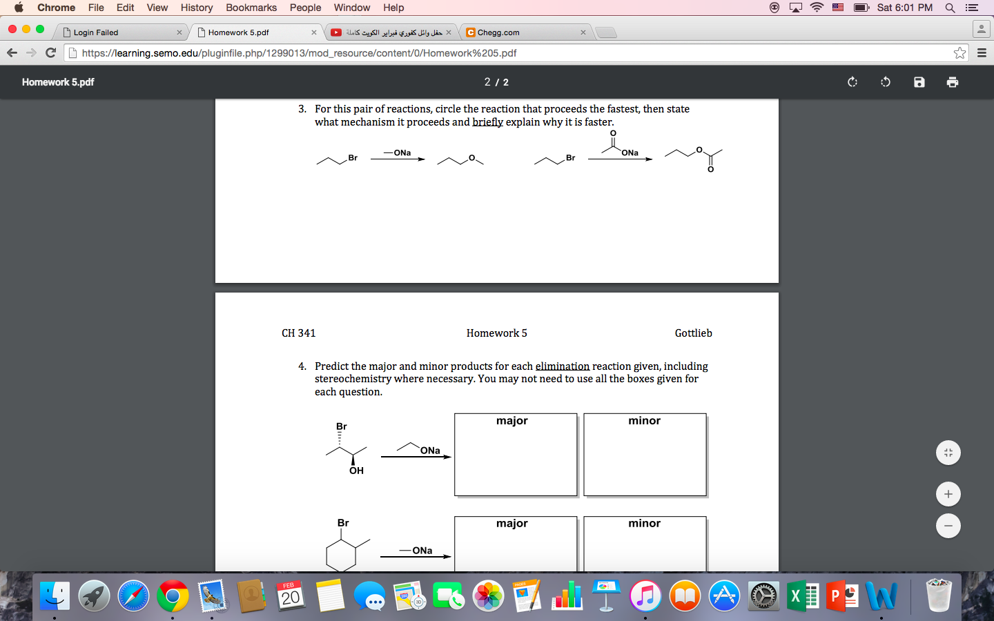Open Chrome's customization menu
Viewport: 994px width, 621px height.
pyautogui.click(x=982, y=51)
